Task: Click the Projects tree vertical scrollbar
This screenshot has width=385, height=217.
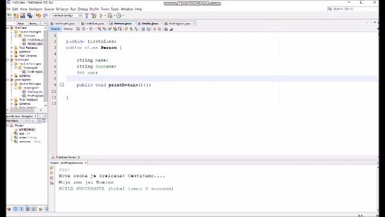Action: tap(46, 66)
